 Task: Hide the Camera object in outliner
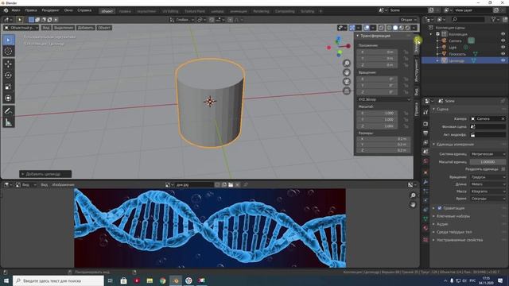coord(503,41)
